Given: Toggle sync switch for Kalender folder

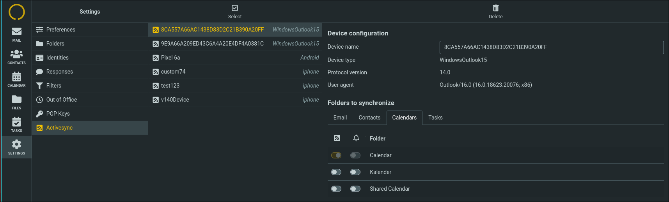Looking at the screenshot, I should (x=336, y=172).
